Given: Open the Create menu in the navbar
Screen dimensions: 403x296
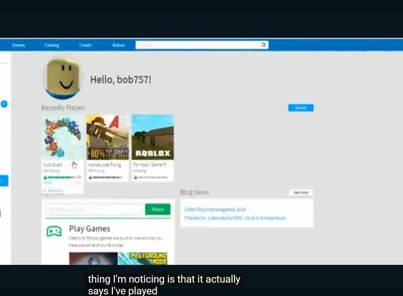Looking at the screenshot, I should (85, 45).
